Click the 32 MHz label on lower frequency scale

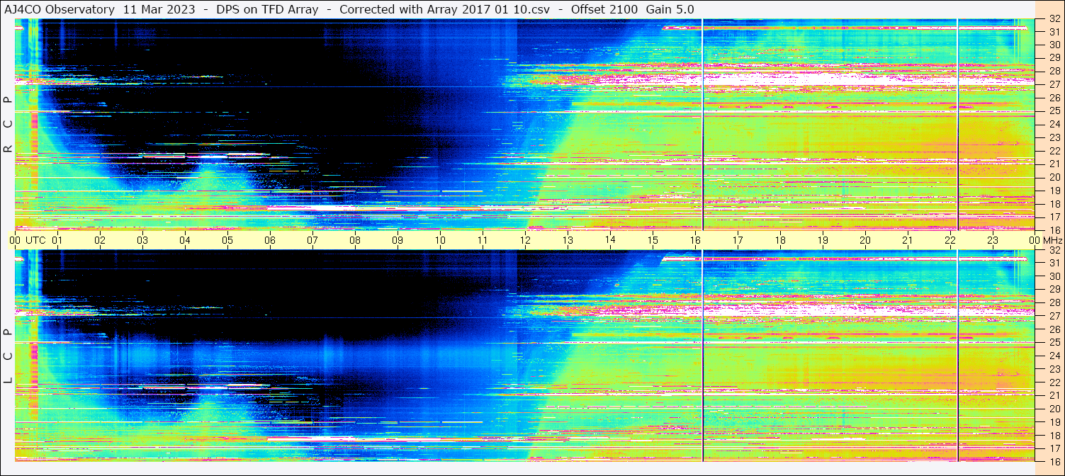pyautogui.click(x=1054, y=250)
